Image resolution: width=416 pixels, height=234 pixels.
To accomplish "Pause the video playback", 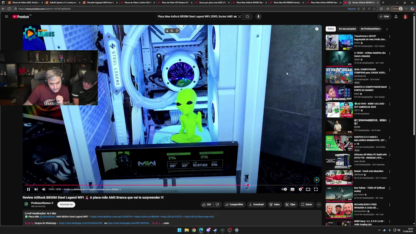I will coord(28,189).
